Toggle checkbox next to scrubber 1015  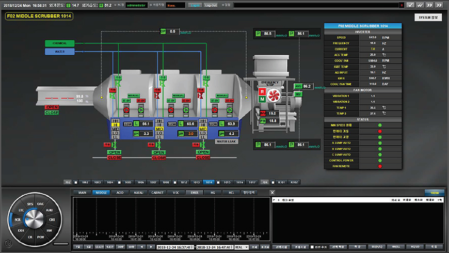(219, 182)
